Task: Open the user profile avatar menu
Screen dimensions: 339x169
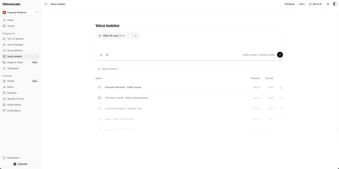Action: pos(335,4)
